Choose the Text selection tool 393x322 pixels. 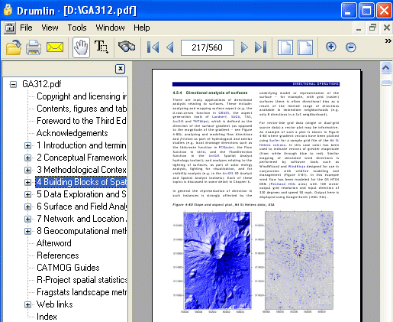tap(101, 47)
